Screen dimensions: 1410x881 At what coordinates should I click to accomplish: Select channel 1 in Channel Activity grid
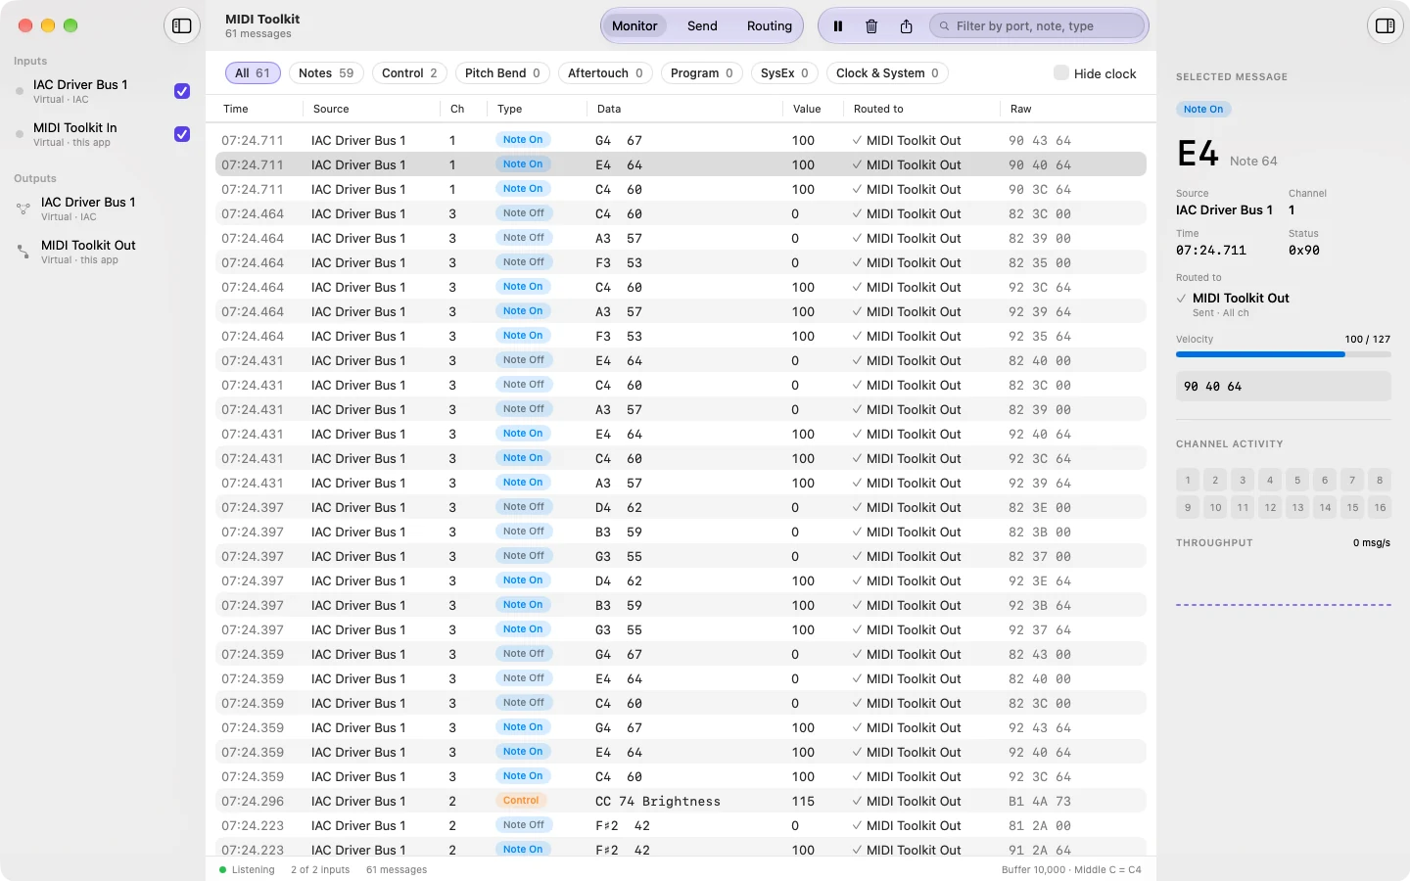tap(1188, 480)
